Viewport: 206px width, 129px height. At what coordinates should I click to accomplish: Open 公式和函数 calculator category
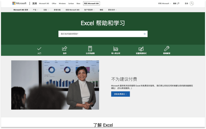(90, 50)
